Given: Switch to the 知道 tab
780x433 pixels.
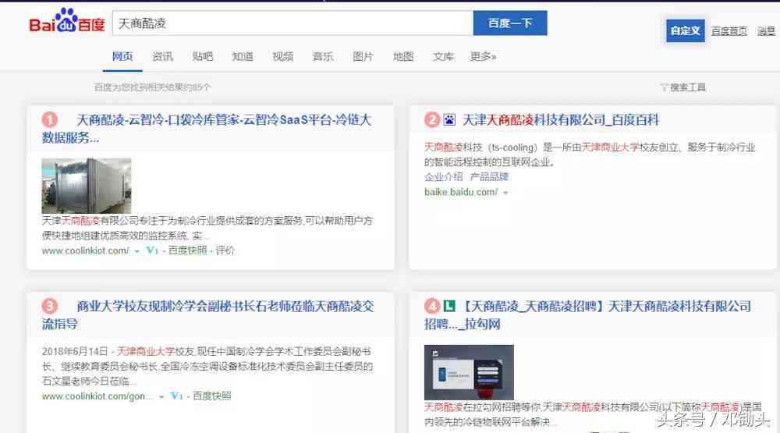Looking at the screenshot, I should point(243,57).
